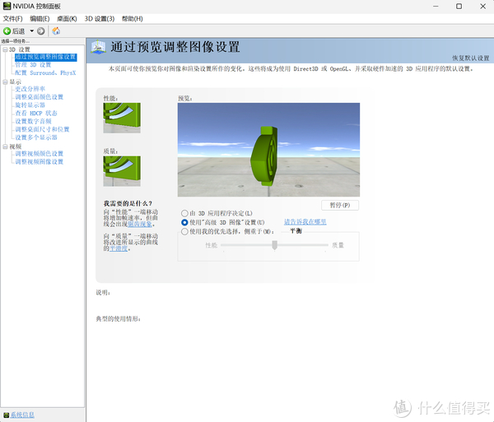Choose 使用我的优先选择 radio option
This screenshot has width=494, height=422.
pos(184,232)
